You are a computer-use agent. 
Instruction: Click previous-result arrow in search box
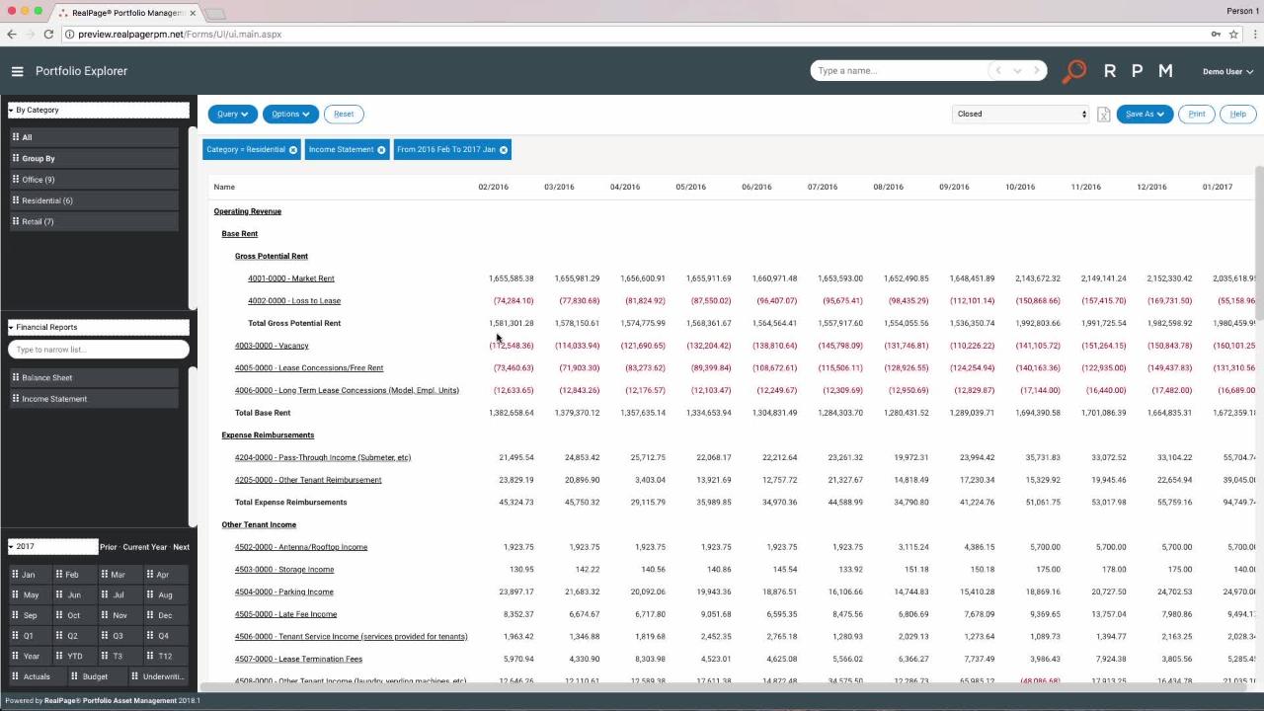click(x=998, y=71)
